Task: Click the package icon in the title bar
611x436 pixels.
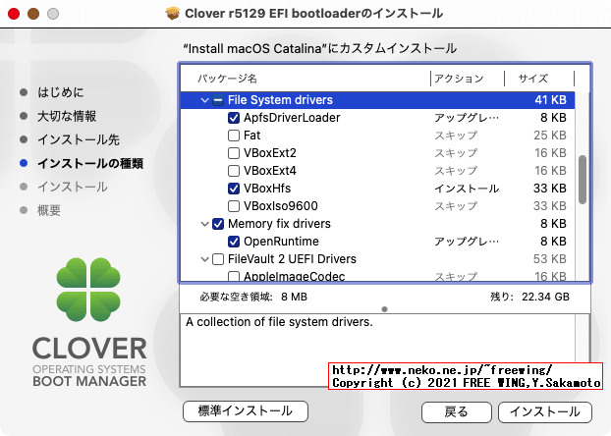Action: [x=173, y=13]
